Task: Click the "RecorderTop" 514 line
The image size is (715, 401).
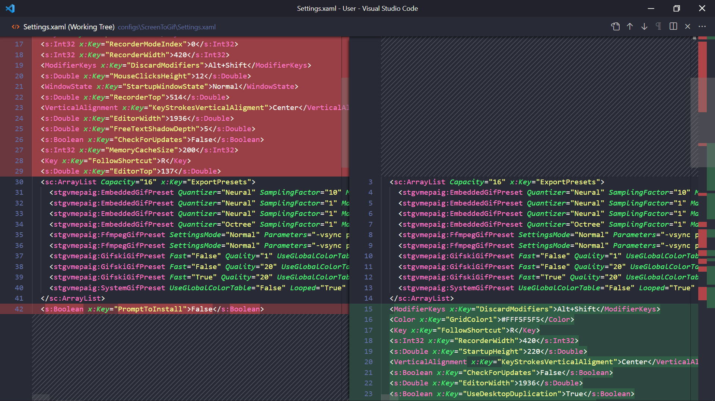Action: point(135,97)
